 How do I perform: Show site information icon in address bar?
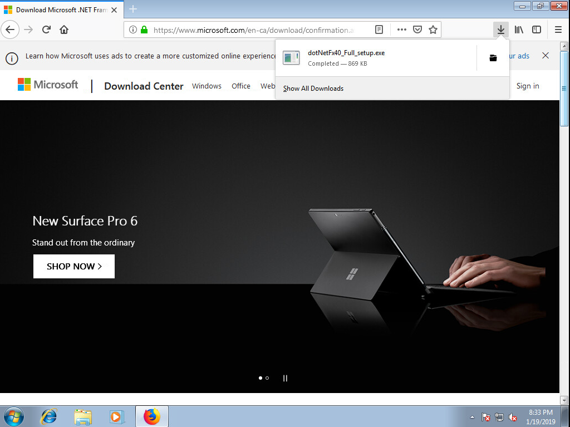click(133, 30)
